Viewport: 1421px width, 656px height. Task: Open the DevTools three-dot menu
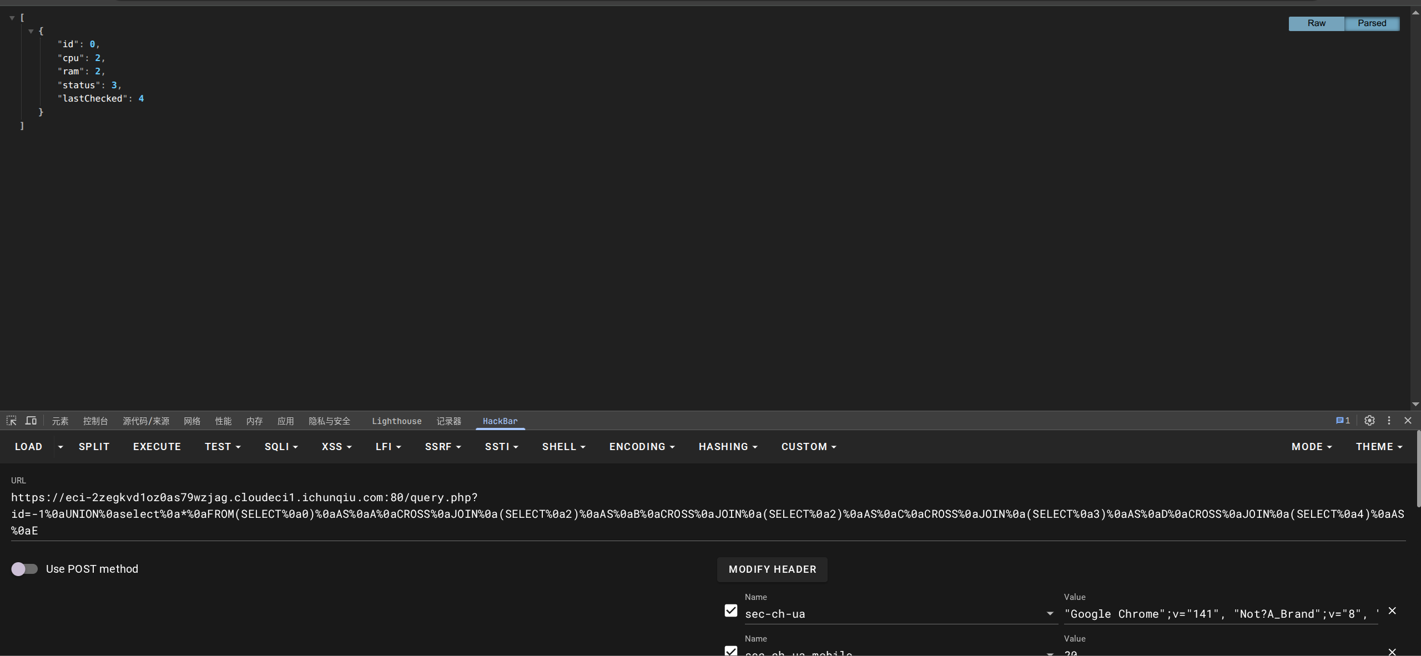click(x=1389, y=421)
